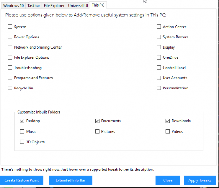Screen dimensions: 219x188
Task: Enable the System checkbox
Action: pos(10,27)
